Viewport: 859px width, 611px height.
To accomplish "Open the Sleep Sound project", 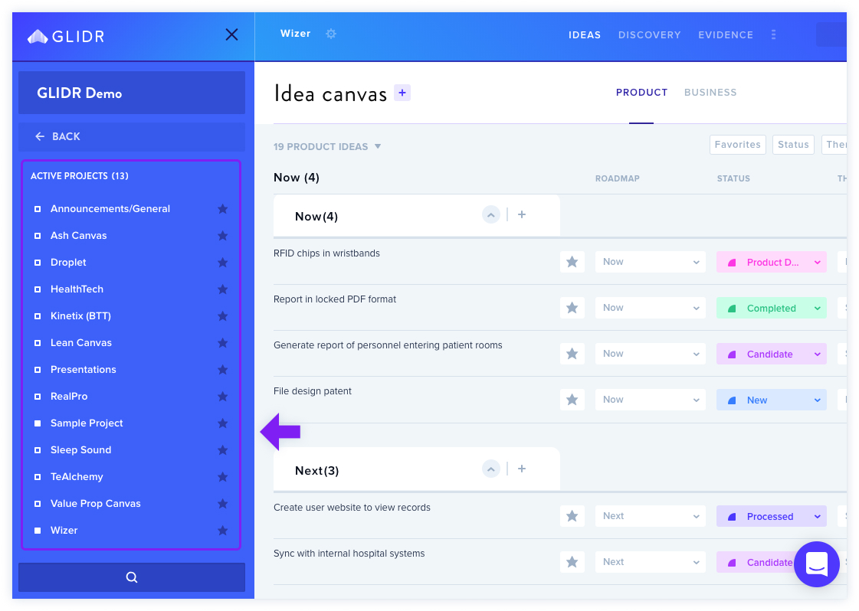I will [80, 450].
